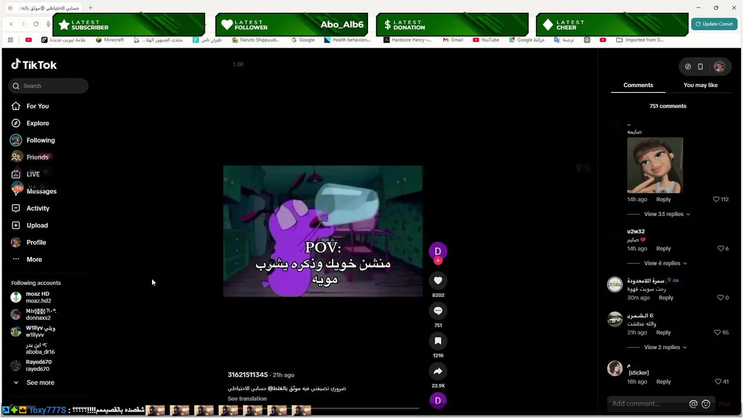
Task: Open the cartoon girl image in comment
Action: pos(655,165)
